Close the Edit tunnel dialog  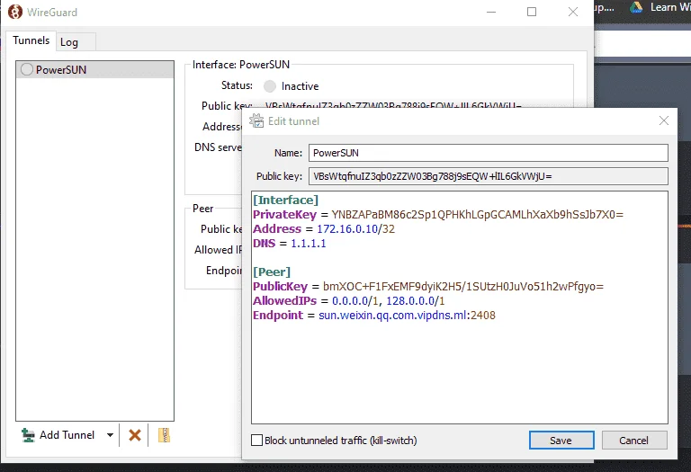tap(664, 120)
